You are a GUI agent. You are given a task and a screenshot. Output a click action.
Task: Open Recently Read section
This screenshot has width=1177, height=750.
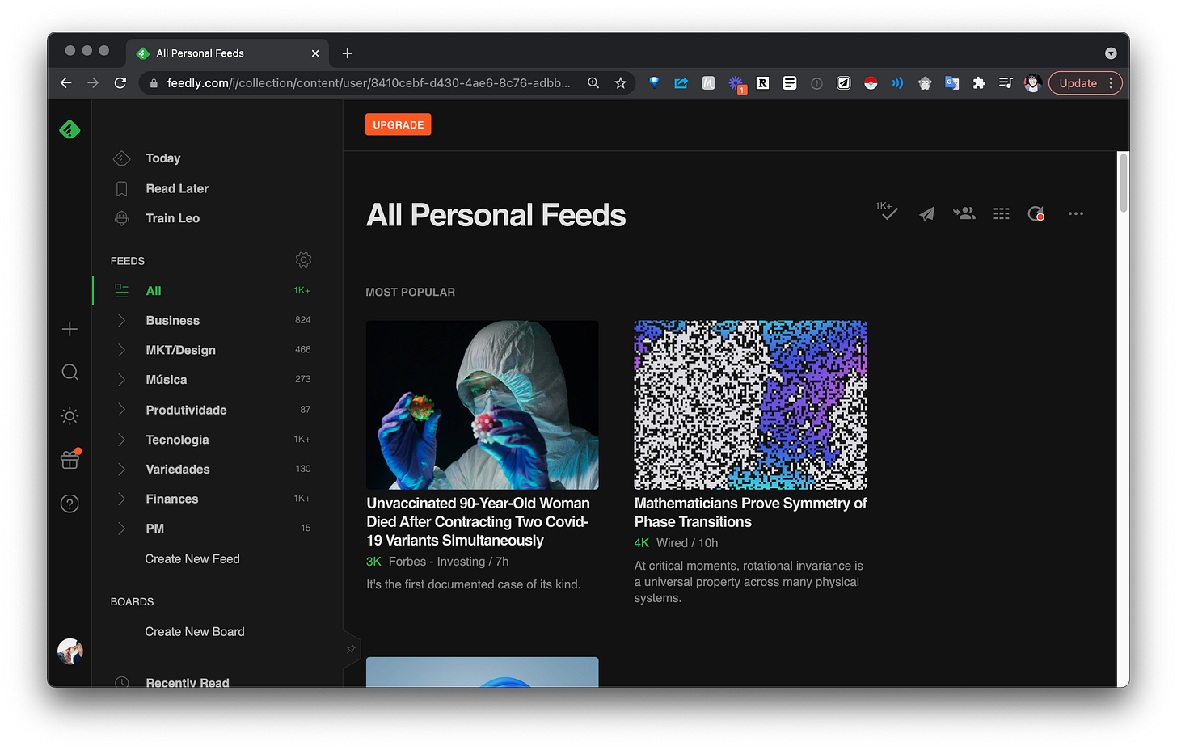(x=188, y=682)
